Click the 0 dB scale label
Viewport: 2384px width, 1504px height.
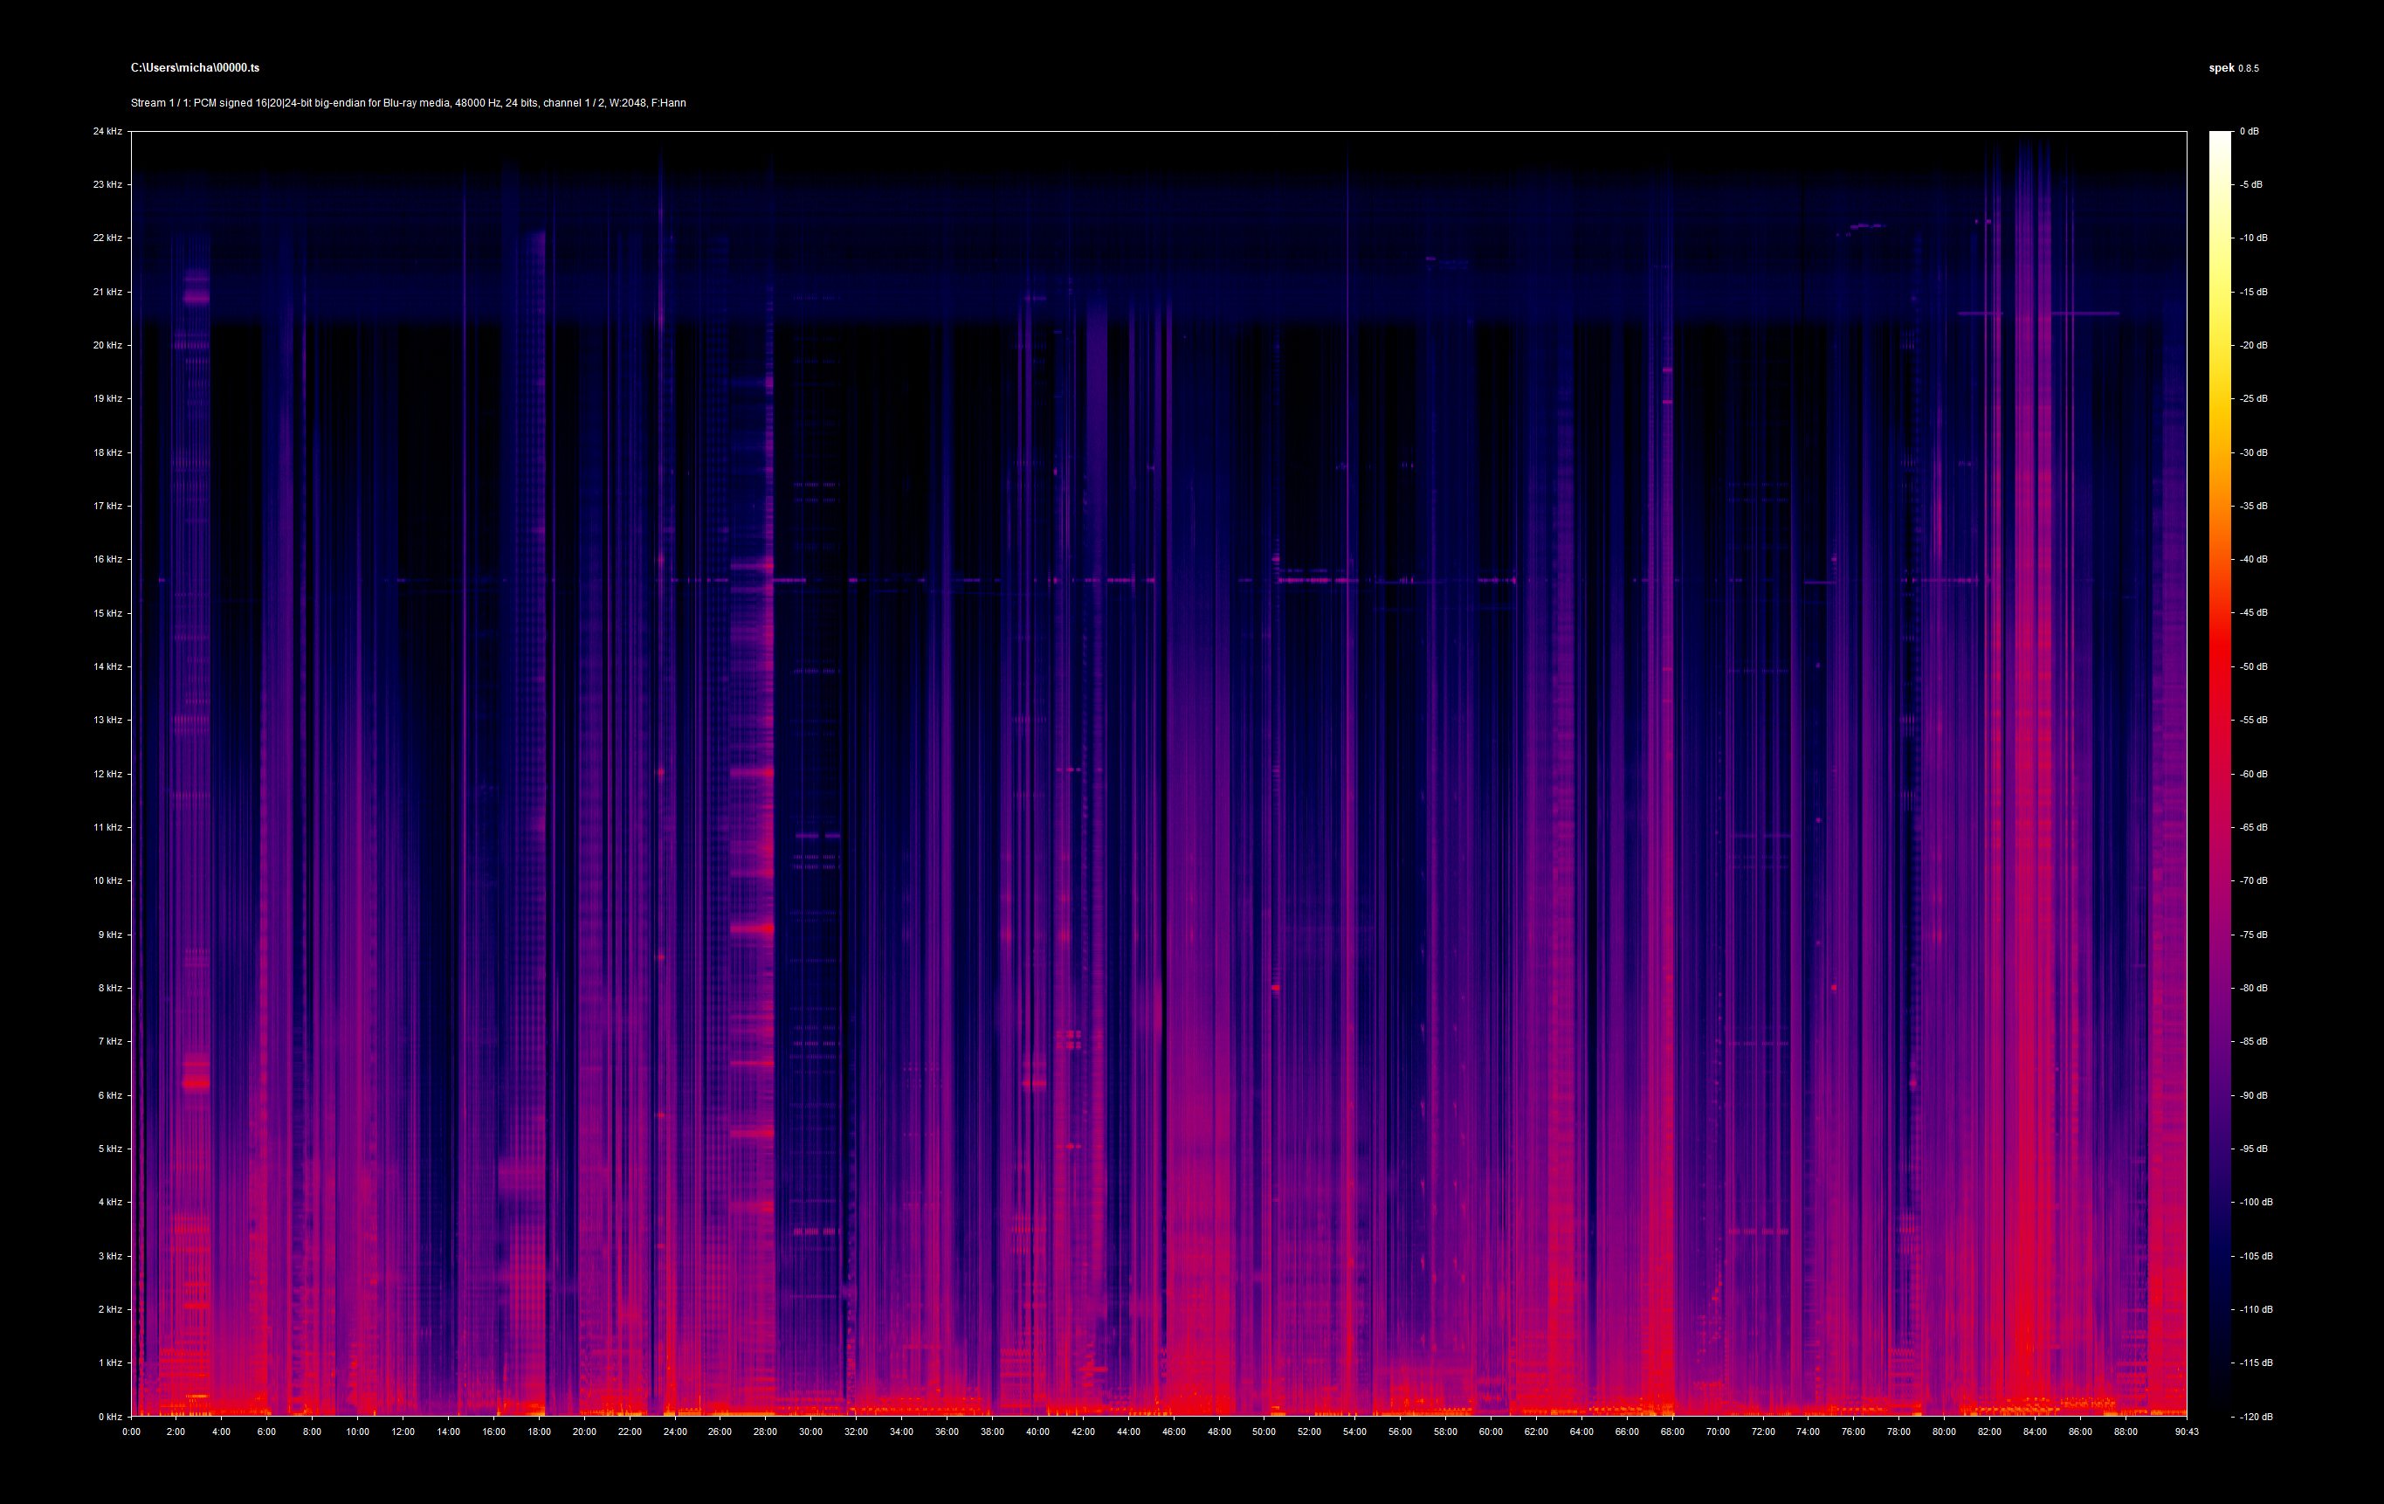(2250, 131)
